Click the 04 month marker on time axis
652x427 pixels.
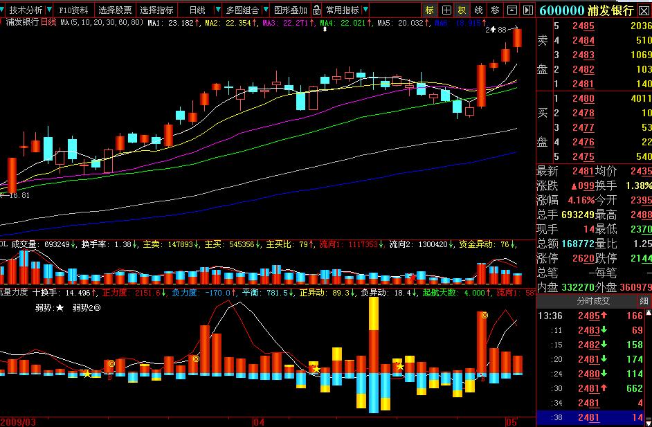tap(259, 422)
